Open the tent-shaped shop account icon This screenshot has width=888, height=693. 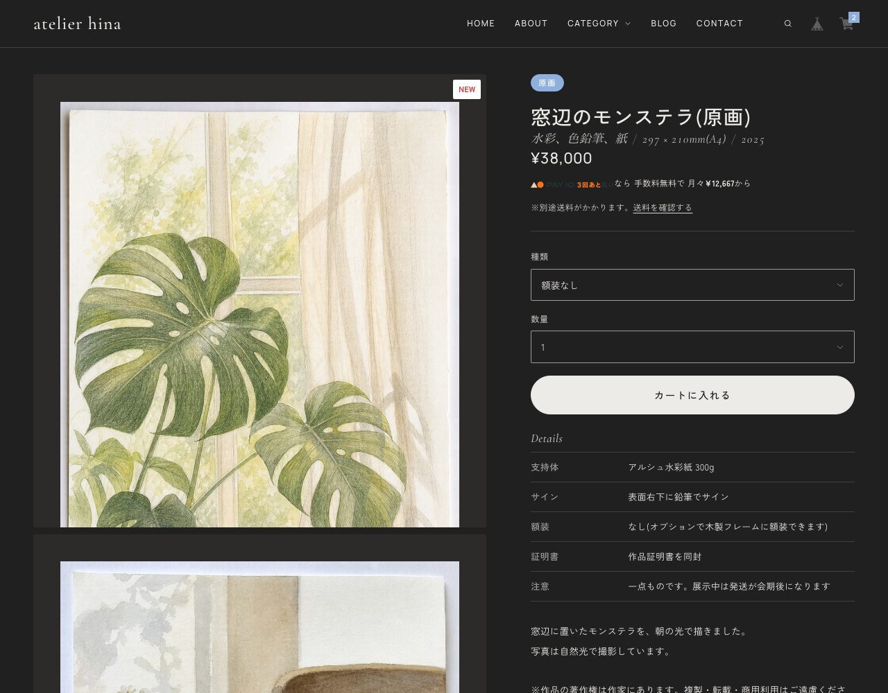point(817,24)
